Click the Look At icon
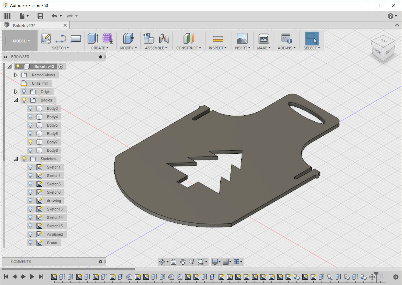402x285 pixels. [174, 262]
